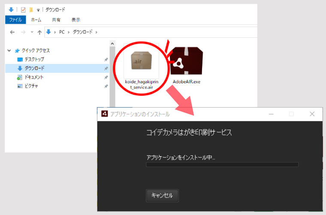This screenshot has width=326, height=215.
Task: Toggle the pin beside ダウンロード
Action: point(106,68)
